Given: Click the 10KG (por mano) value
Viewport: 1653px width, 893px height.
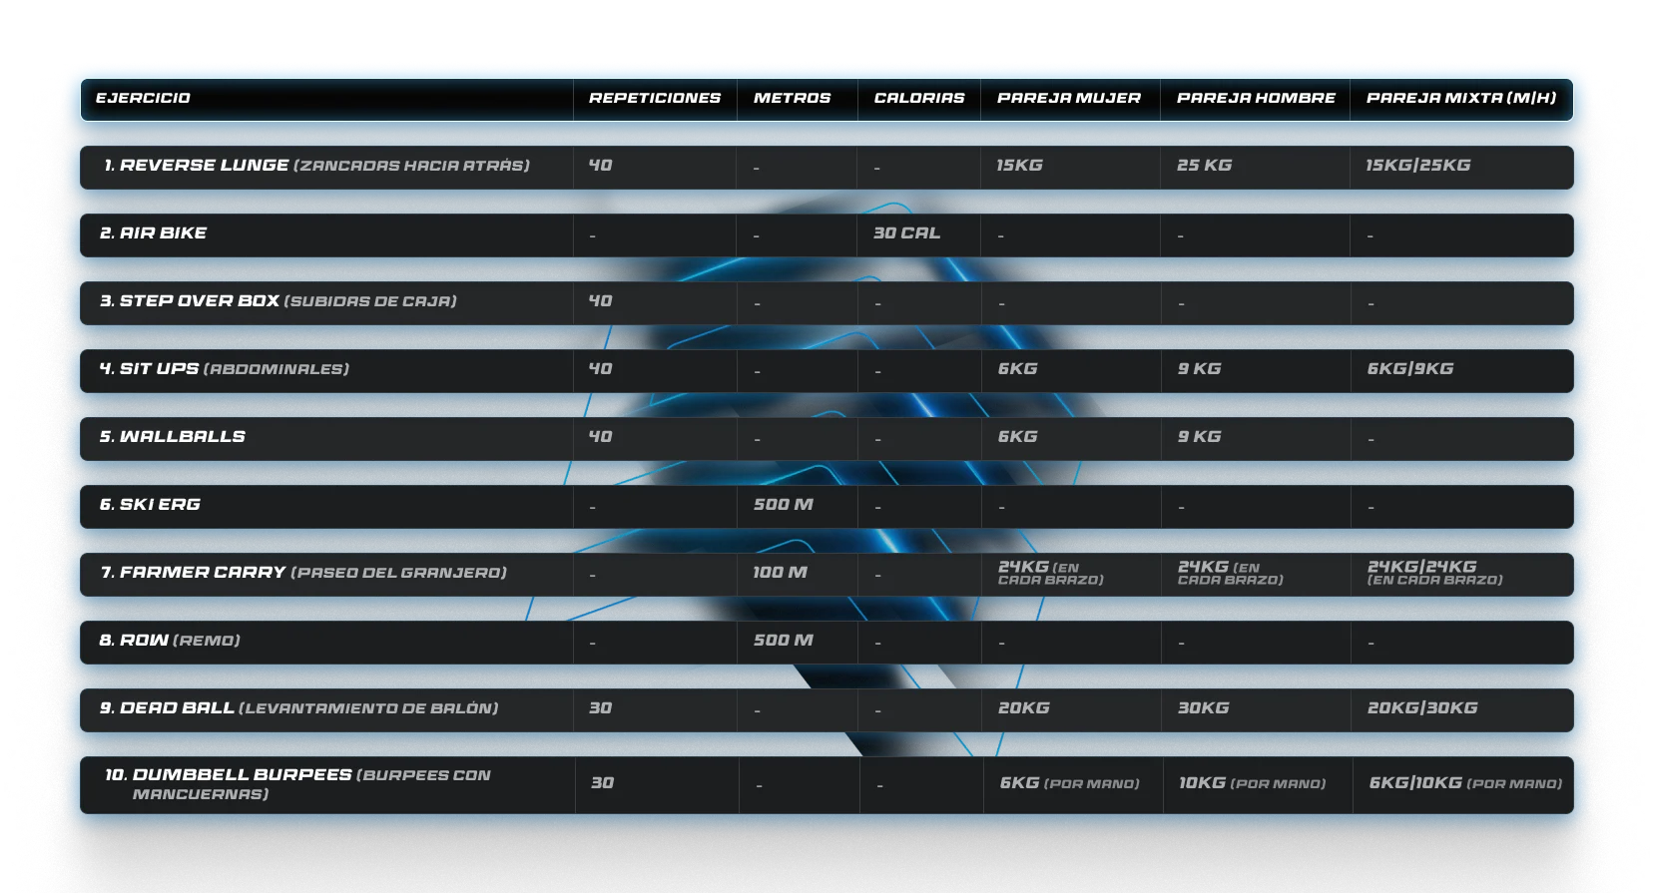Looking at the screenshot, I should (x=1252, y=783).
